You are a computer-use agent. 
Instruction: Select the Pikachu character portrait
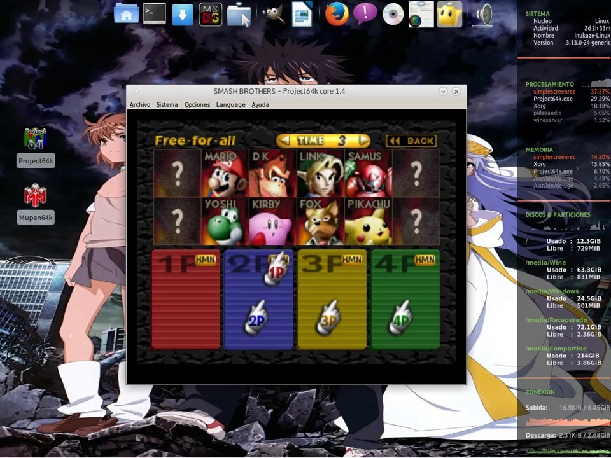point(369,221)
